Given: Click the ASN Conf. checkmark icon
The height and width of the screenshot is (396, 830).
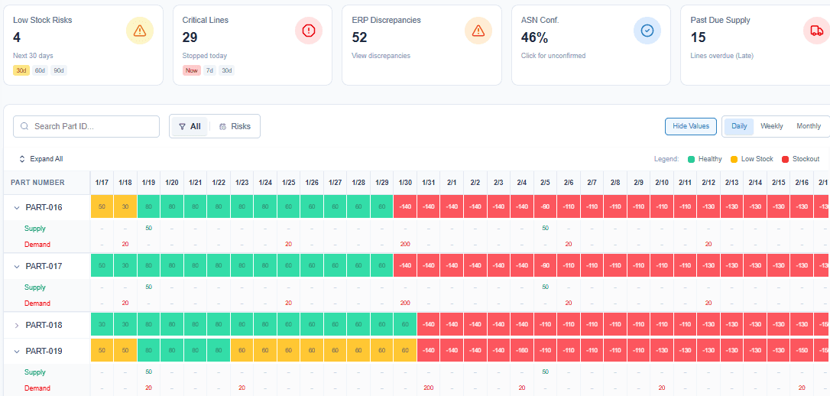Looking at the screenshot, I should (647, 31).
